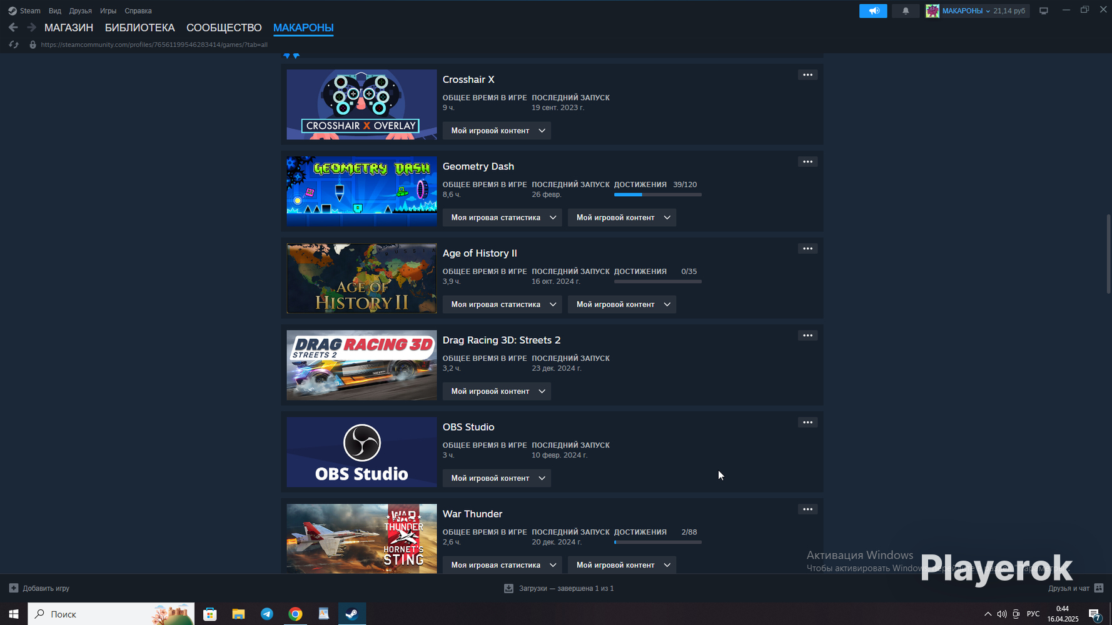Open the clock showing 0:44
Viewport: 1112px width, 625px height.
[x=1063, y=614]
